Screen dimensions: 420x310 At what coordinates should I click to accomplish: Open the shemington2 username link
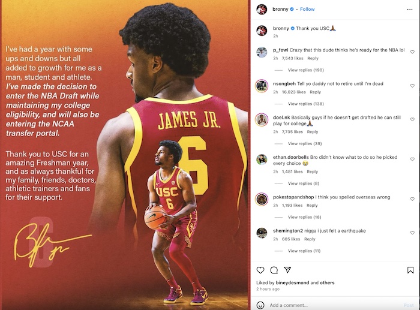pyautogui.click(x=288, y=231)
